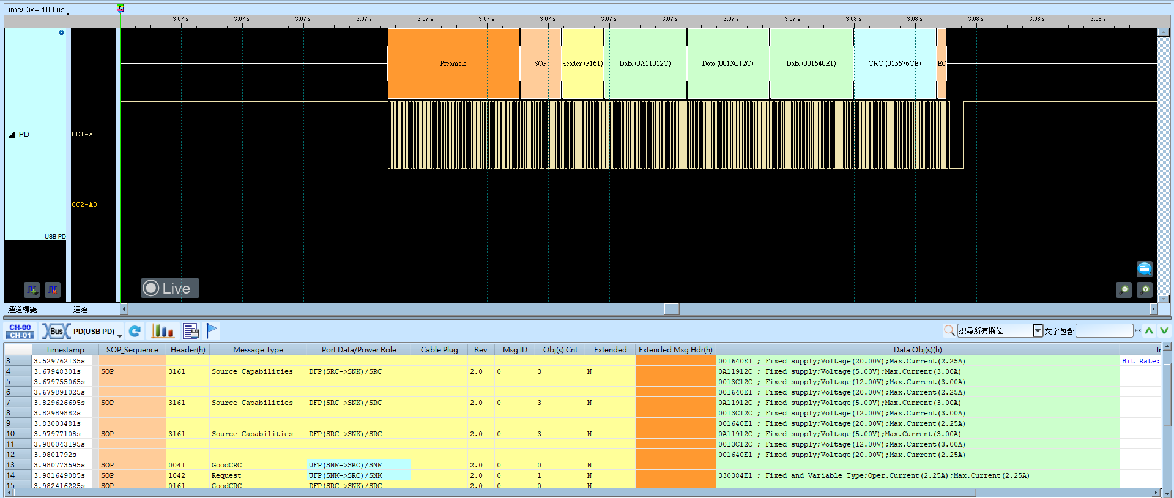Click the Data (0013C12C) decode block
This screenshot has height=498, width=1174.
pos(728,64)
